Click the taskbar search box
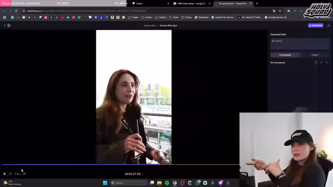The height and width of the screenshot is (187, 333). point(129,183)
